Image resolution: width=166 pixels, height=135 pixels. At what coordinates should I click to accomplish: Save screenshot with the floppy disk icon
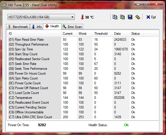click(x=130, y=17)
